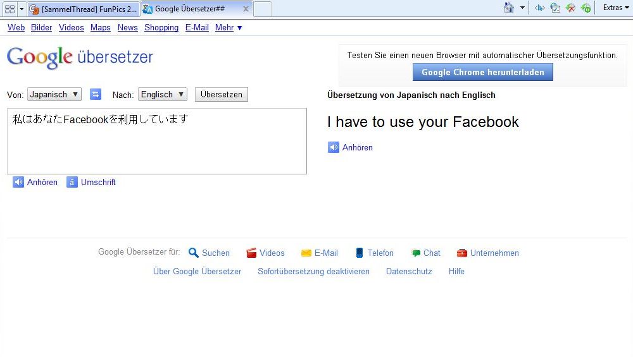Click the Suchen magnifier icon
633x357 pixels.
tap(193, 253)
